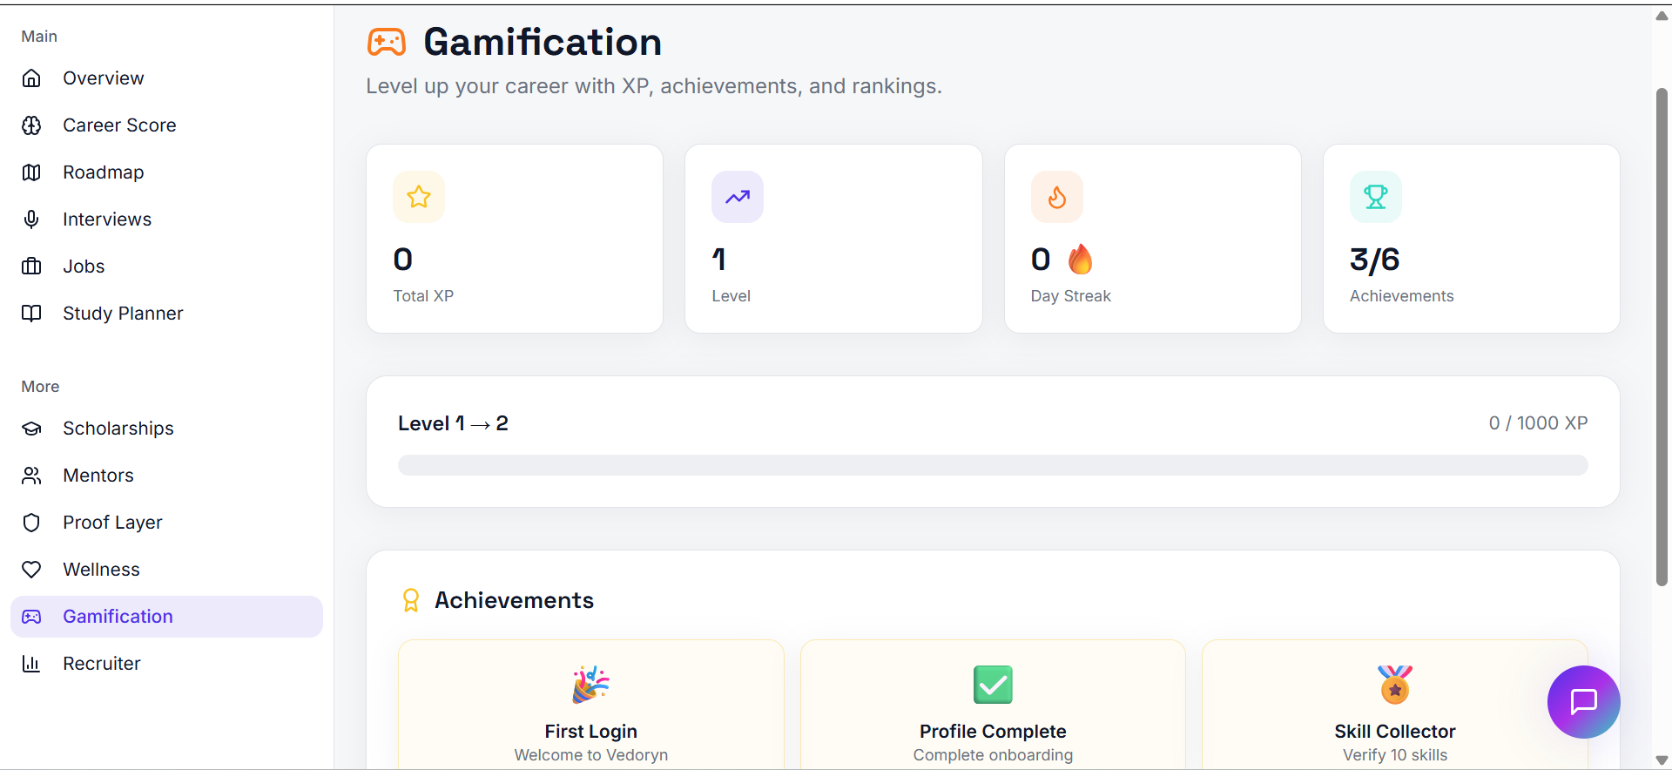Click the 'Level up your career' subtitle text
Viewport: 1672px width, 770px height.
pos(654,86)
